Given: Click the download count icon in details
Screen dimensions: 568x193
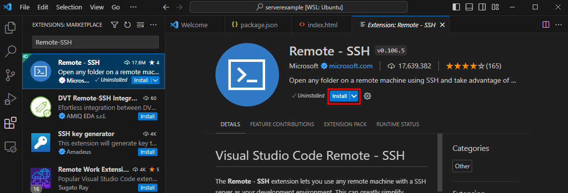Looking at the screenshot, I should (x=391, y=66).
